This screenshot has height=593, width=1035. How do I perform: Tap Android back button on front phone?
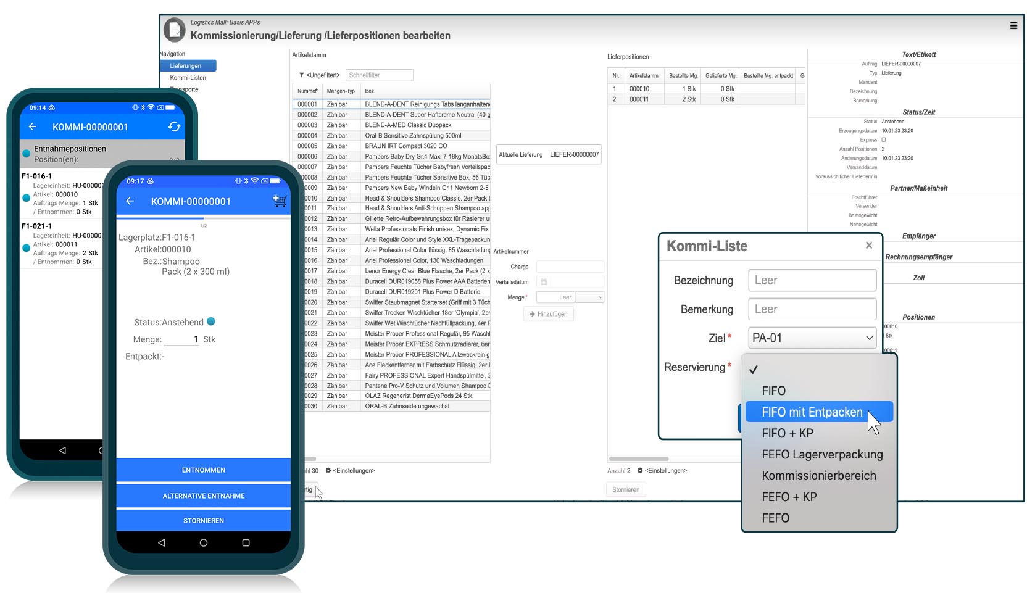coord(162,542)
